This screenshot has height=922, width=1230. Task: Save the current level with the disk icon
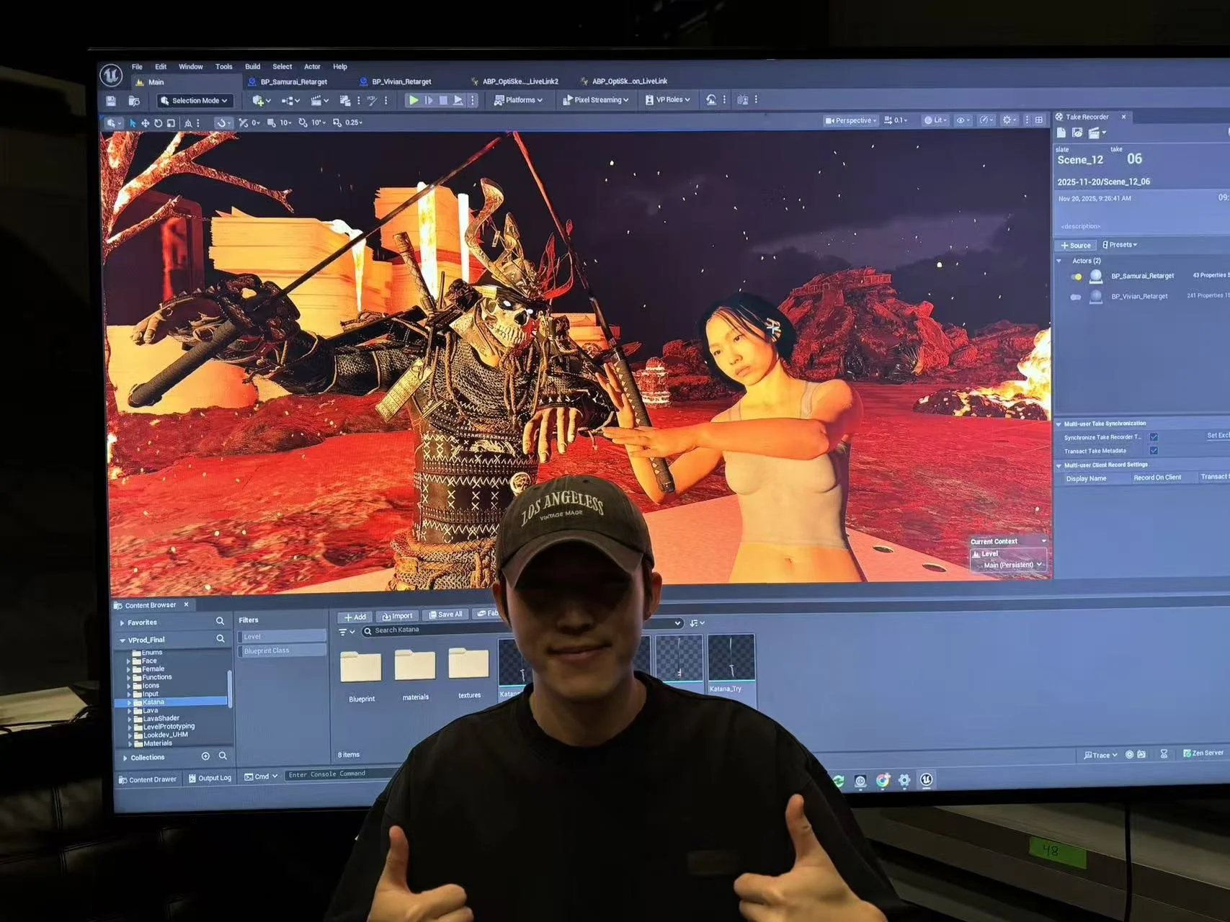pyautogui.click(x=110, y=101)
